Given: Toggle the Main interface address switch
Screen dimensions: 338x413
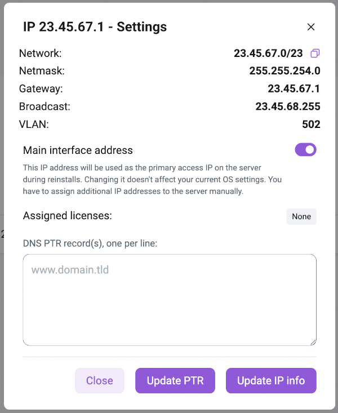Looking at the screenshot, I should coord(306,150).
